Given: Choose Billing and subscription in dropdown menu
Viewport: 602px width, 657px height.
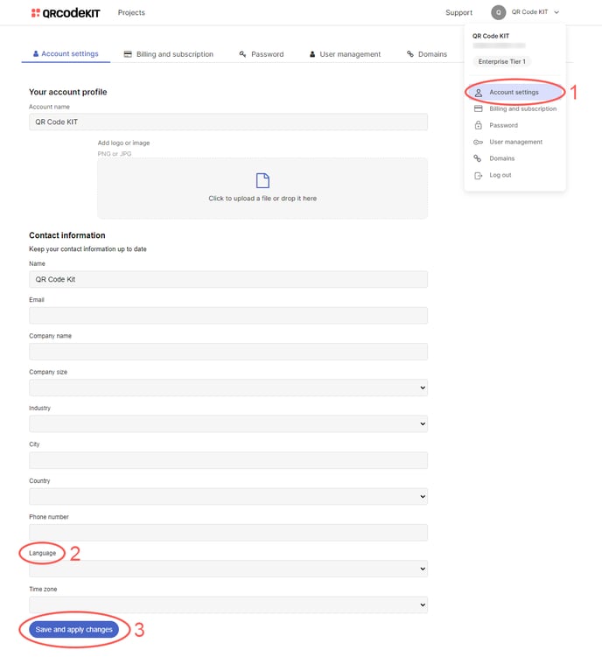Looking at the screenshot, I should coord(514,108).
